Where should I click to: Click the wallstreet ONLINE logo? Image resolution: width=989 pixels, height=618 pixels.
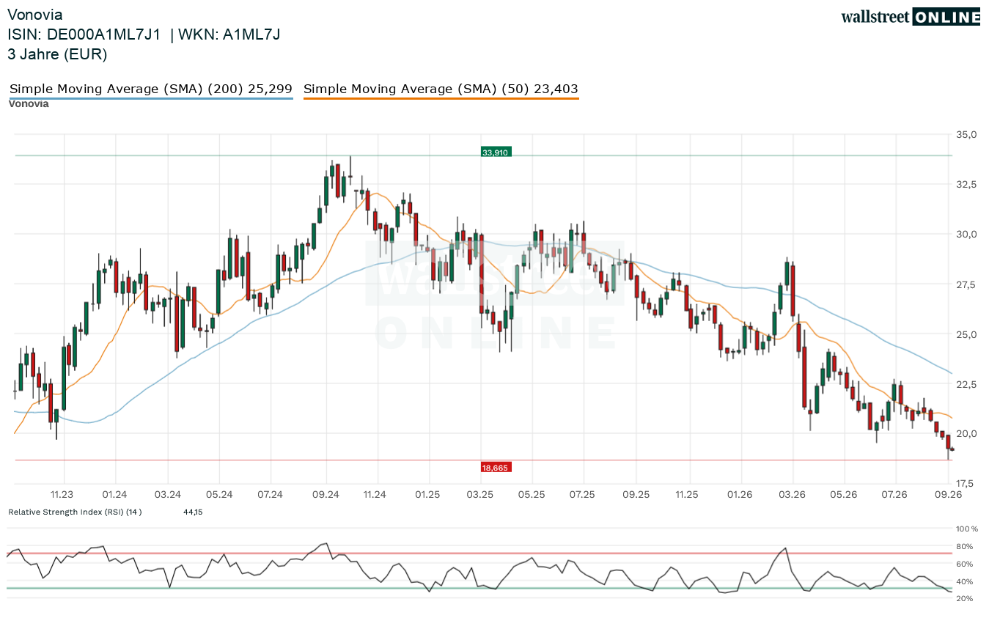tap(911, 17)
